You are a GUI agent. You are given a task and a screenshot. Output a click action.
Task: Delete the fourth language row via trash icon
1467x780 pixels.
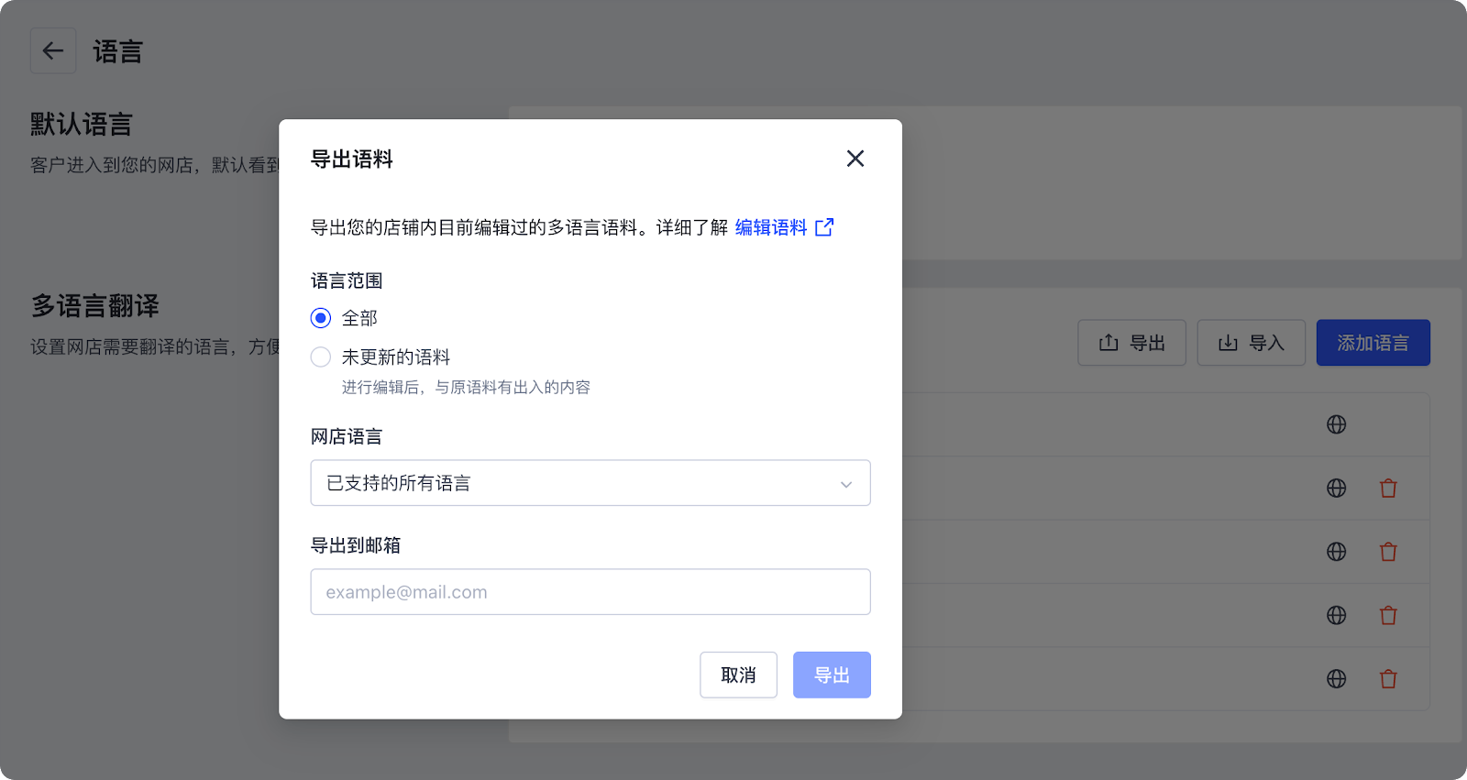pyautogui.click(x=1388, y=615)
